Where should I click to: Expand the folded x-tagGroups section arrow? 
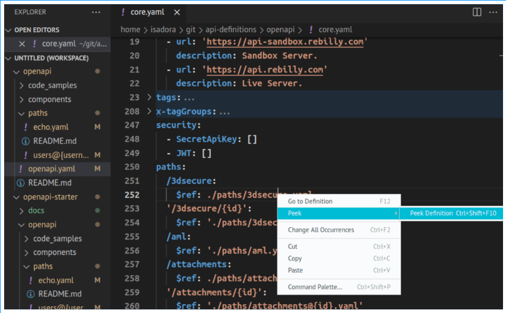click(149, 111)
